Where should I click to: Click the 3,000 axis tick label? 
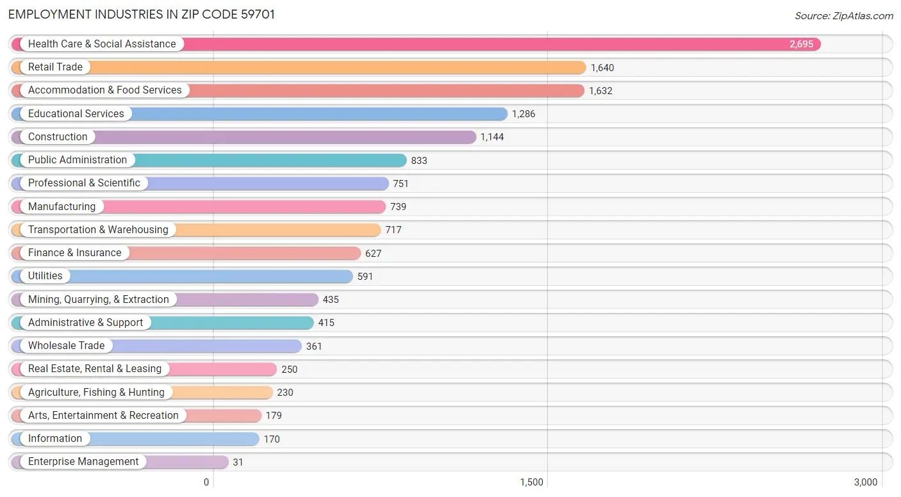coord(866,482)
